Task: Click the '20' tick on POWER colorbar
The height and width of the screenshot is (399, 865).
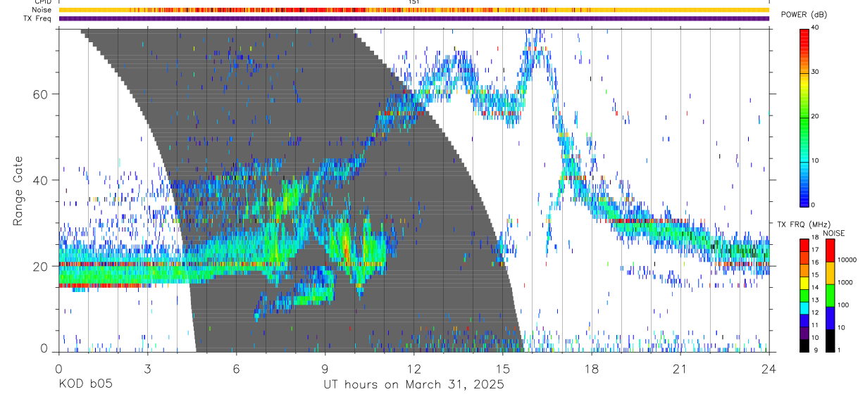Action: click(x=816, y=116)
